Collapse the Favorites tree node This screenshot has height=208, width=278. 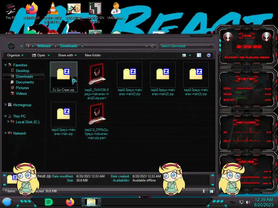point(5,65)
